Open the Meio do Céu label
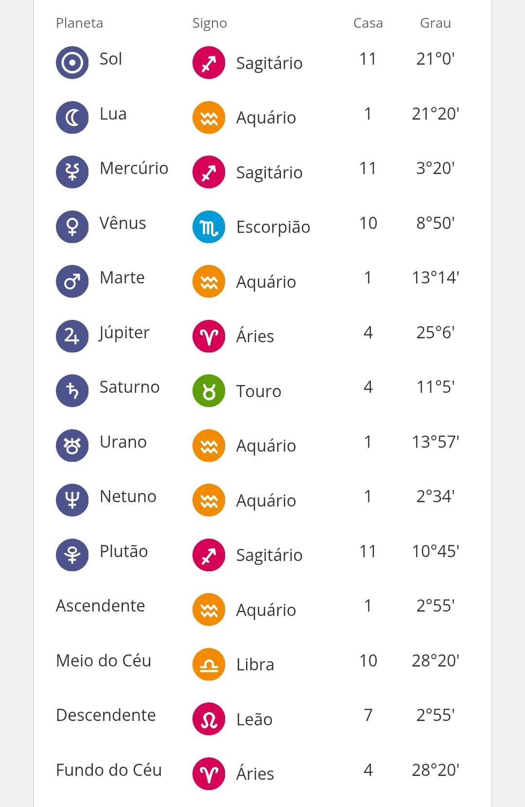525x807 pixels. (x=104, y=661)
